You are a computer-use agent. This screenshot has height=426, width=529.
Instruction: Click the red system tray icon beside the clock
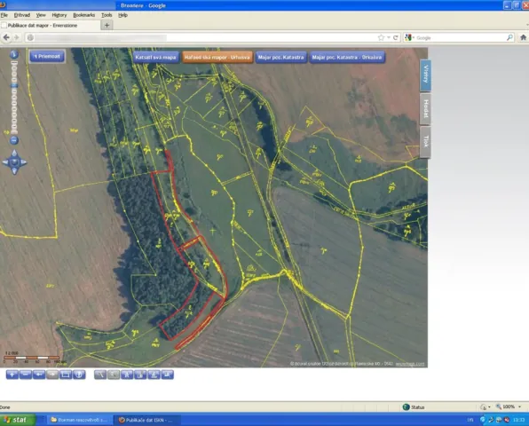tap(507, 420)
